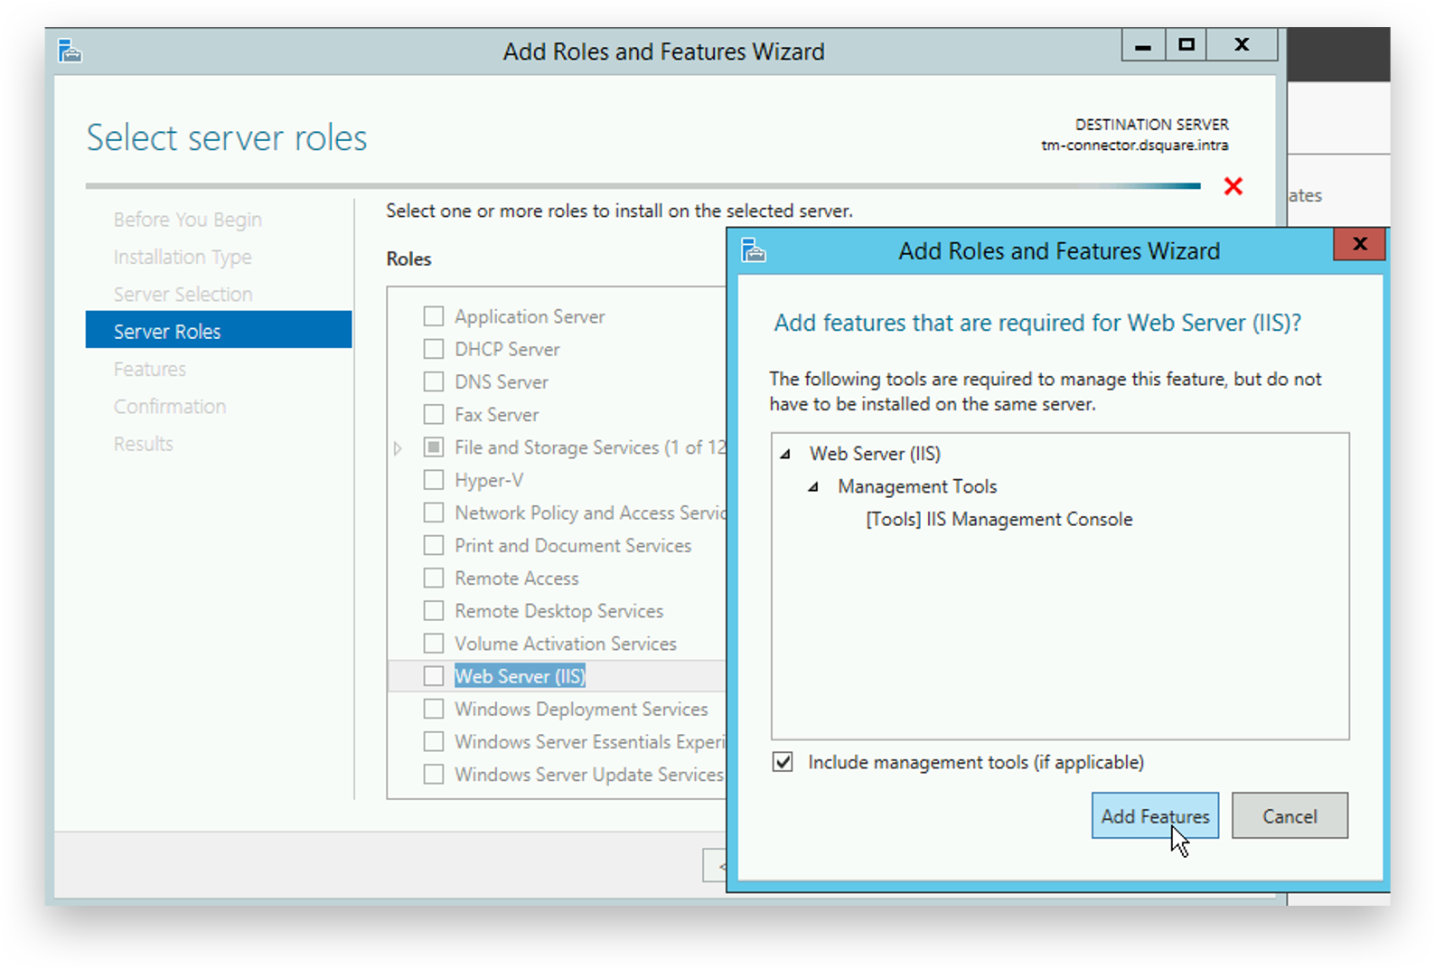Uncheck Include management tools checkbox

click(x=783, y=762)
